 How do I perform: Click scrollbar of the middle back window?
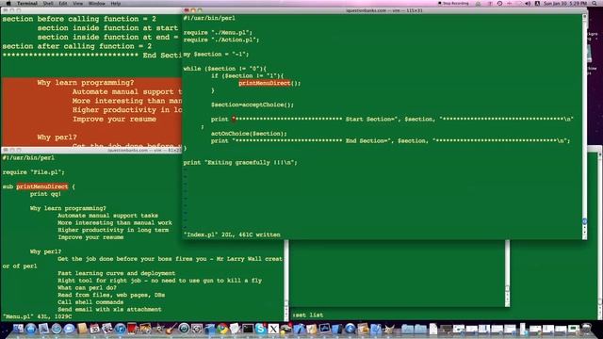[507, 273]
